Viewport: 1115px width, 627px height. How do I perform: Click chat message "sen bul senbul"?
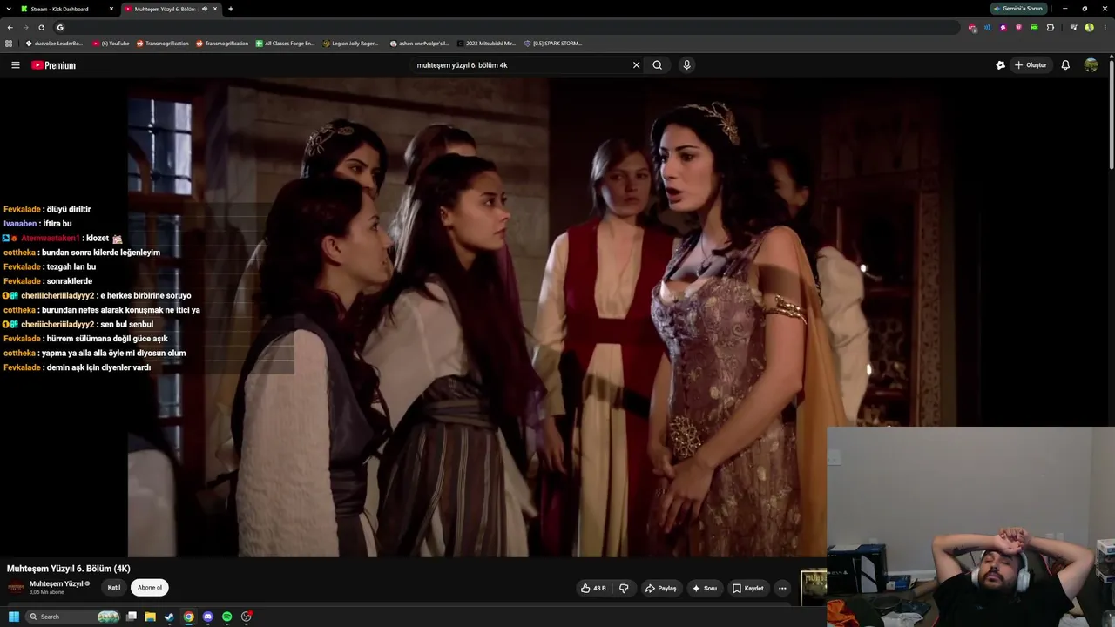[x=126, y=324]
